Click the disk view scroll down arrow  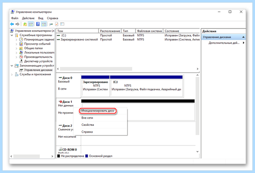point(198,152)
